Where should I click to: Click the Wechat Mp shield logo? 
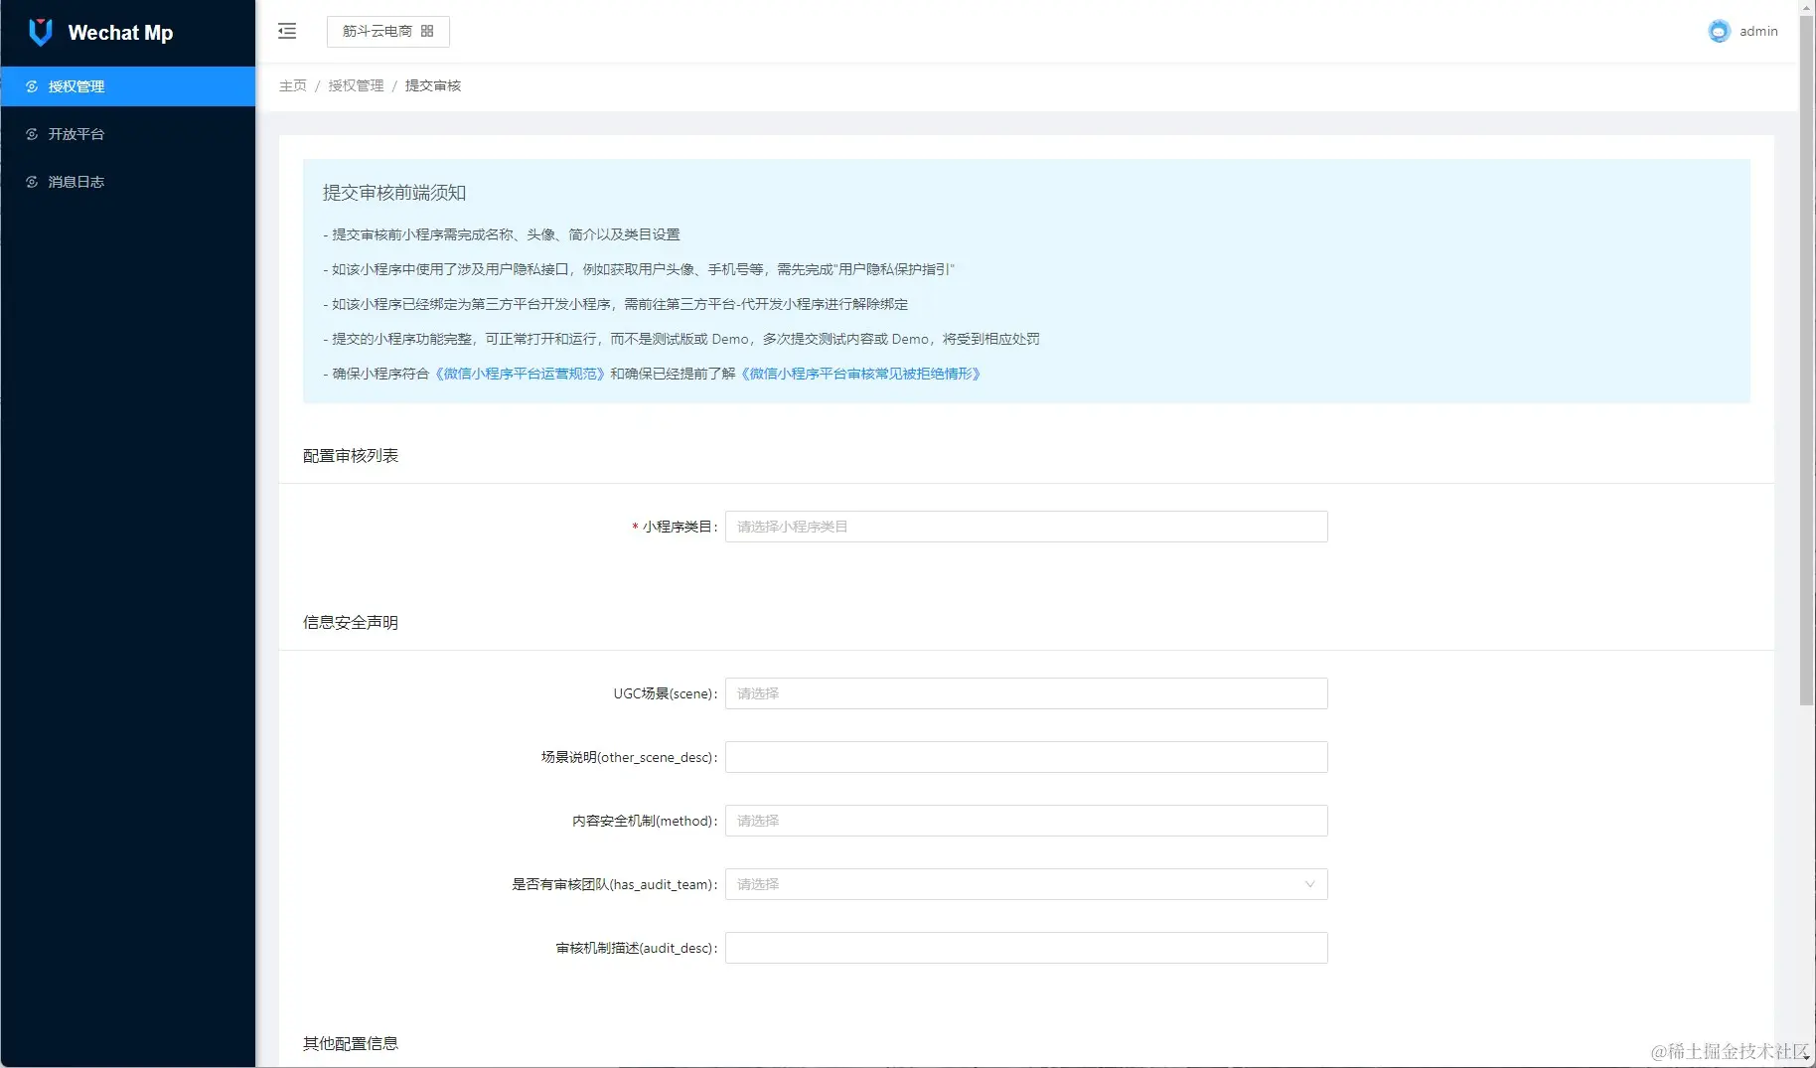pos(39,31)
